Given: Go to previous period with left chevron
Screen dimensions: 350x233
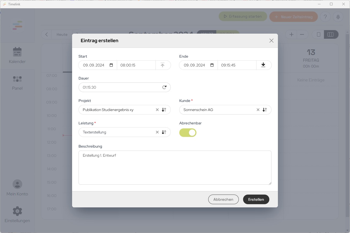Looking at the screenshot, I should click(x=46, y=34).
